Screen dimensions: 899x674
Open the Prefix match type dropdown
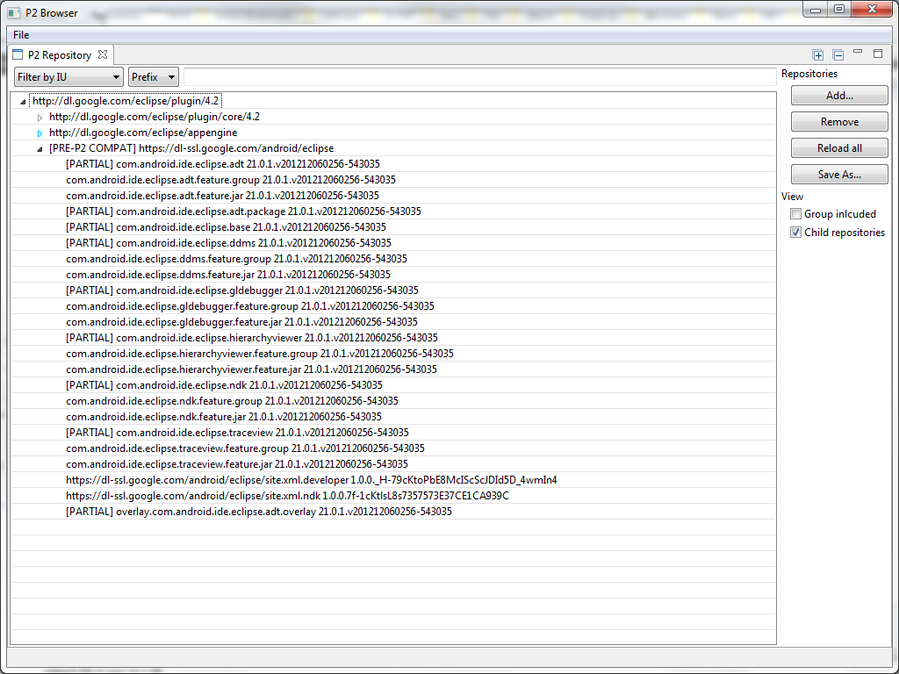point(153,77)
